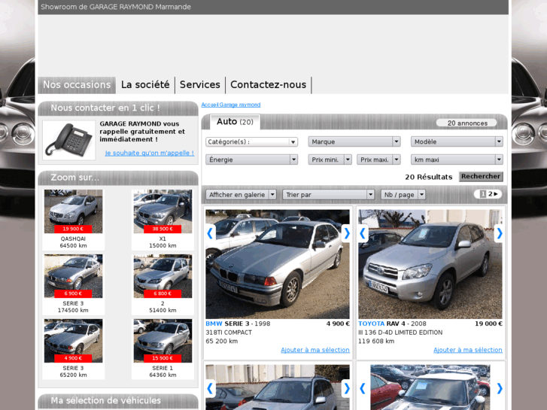Show next photo of Toyota RAV 4
547x410 pixels.
[498, 233]
